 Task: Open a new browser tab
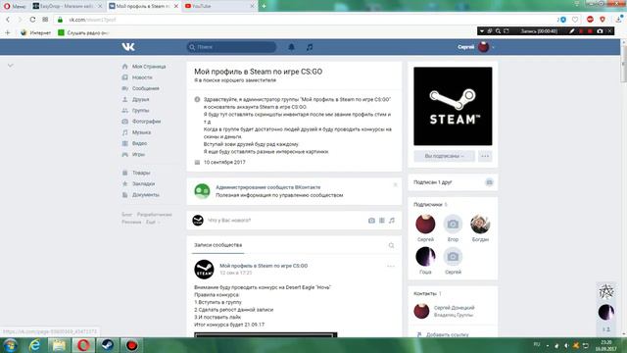(264, 6)
